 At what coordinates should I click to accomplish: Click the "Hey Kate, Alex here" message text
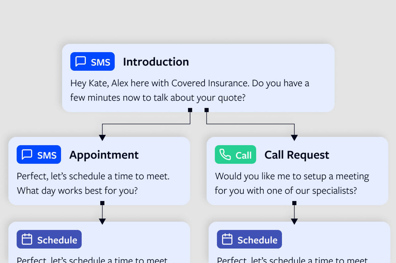(190, 83)
